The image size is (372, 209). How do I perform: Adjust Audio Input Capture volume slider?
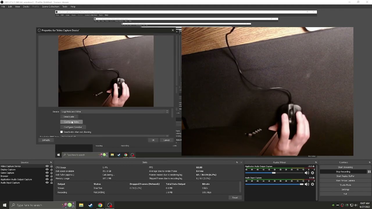(x=301, y=184)
